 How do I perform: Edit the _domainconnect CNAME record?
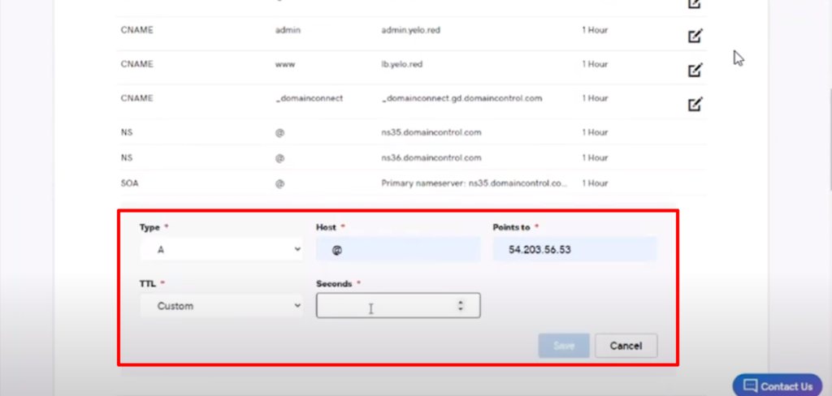coord(695,104)
